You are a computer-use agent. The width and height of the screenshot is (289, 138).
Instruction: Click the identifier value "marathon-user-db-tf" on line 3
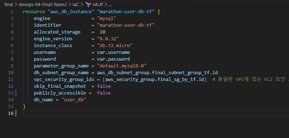click(126, 25)
